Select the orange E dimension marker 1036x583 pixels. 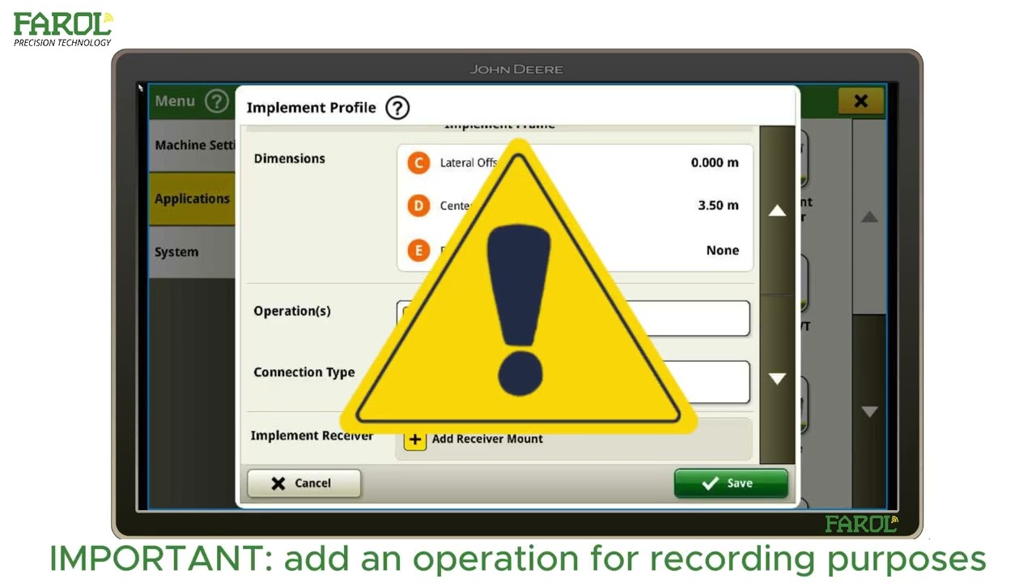coord(418,250)
